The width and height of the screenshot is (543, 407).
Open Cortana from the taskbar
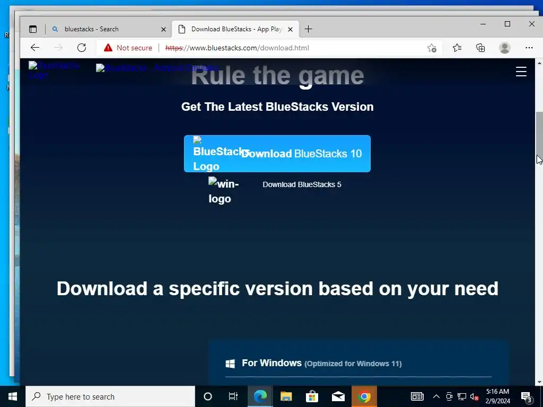pyautogui.click(x=208, y=396)
